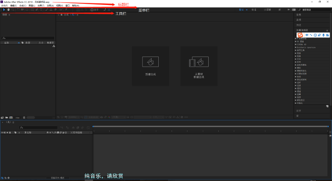Toggle the In/Out/Duration pane at timeline bottom
Viewport: 332px width, 181px height.
pos(8,178)
